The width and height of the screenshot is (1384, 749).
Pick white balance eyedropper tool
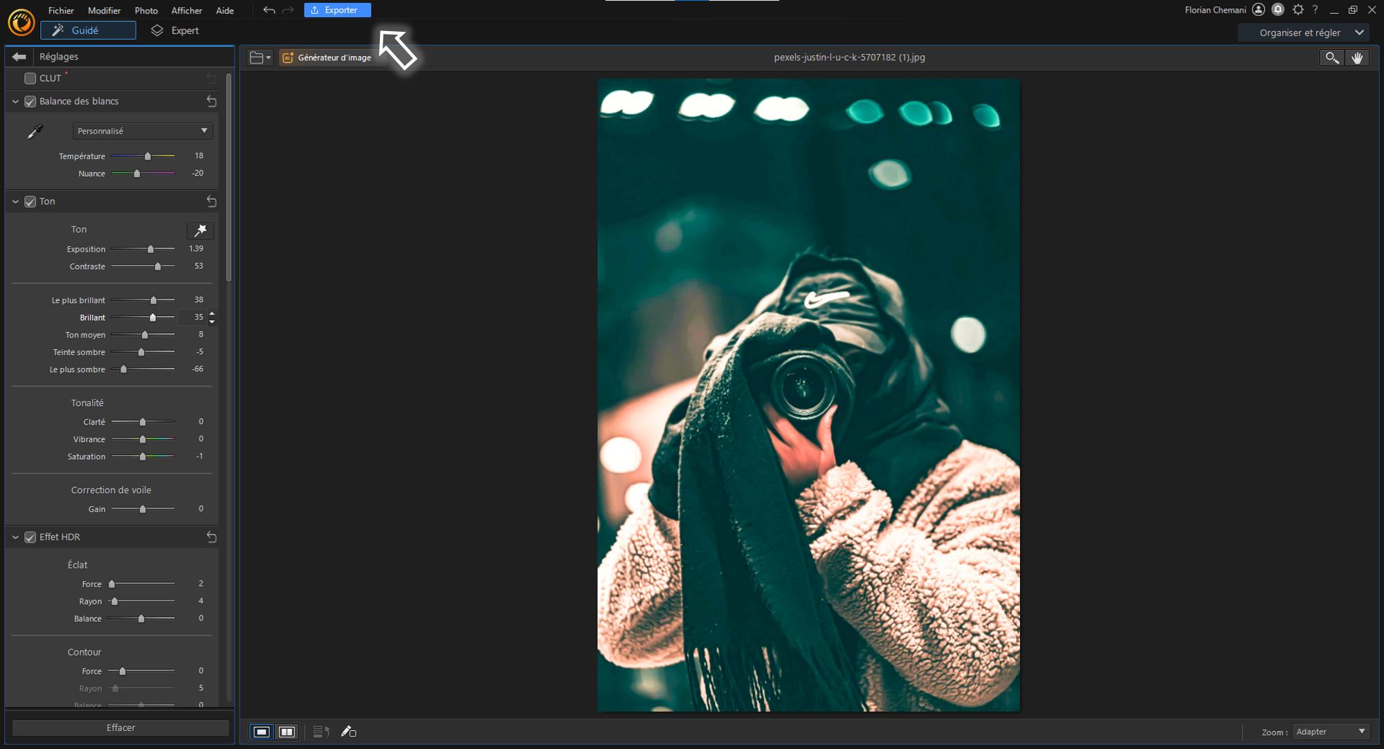(35, 131)
